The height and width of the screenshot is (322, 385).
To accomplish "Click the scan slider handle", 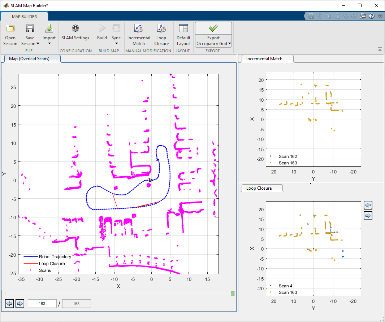I will 233,294.
